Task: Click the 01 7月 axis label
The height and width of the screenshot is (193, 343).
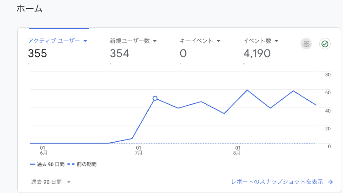Action: pos(139,150)
